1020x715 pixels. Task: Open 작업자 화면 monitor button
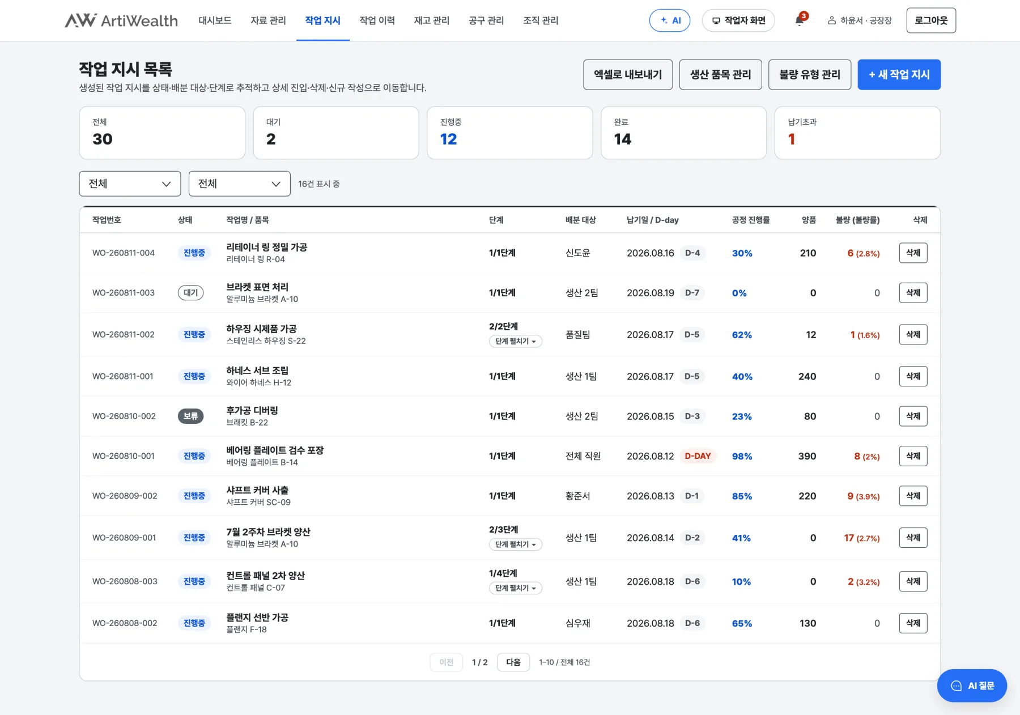click(738, 20)
